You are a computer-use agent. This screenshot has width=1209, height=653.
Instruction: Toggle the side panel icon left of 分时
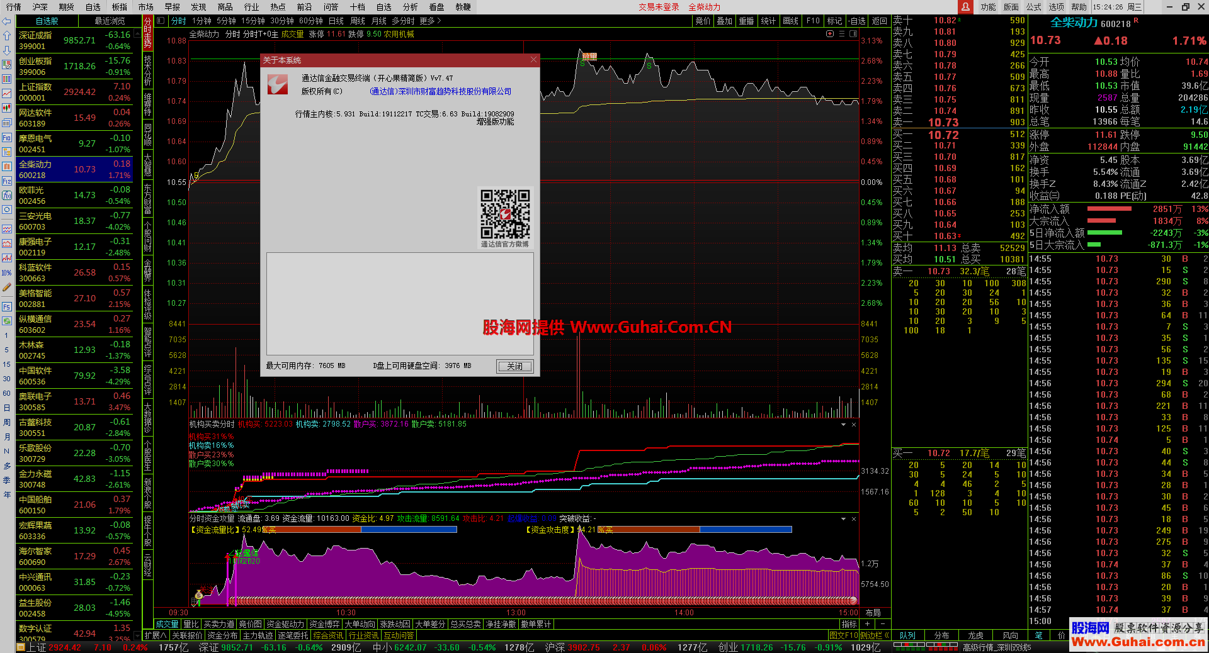tap(161, 21)
